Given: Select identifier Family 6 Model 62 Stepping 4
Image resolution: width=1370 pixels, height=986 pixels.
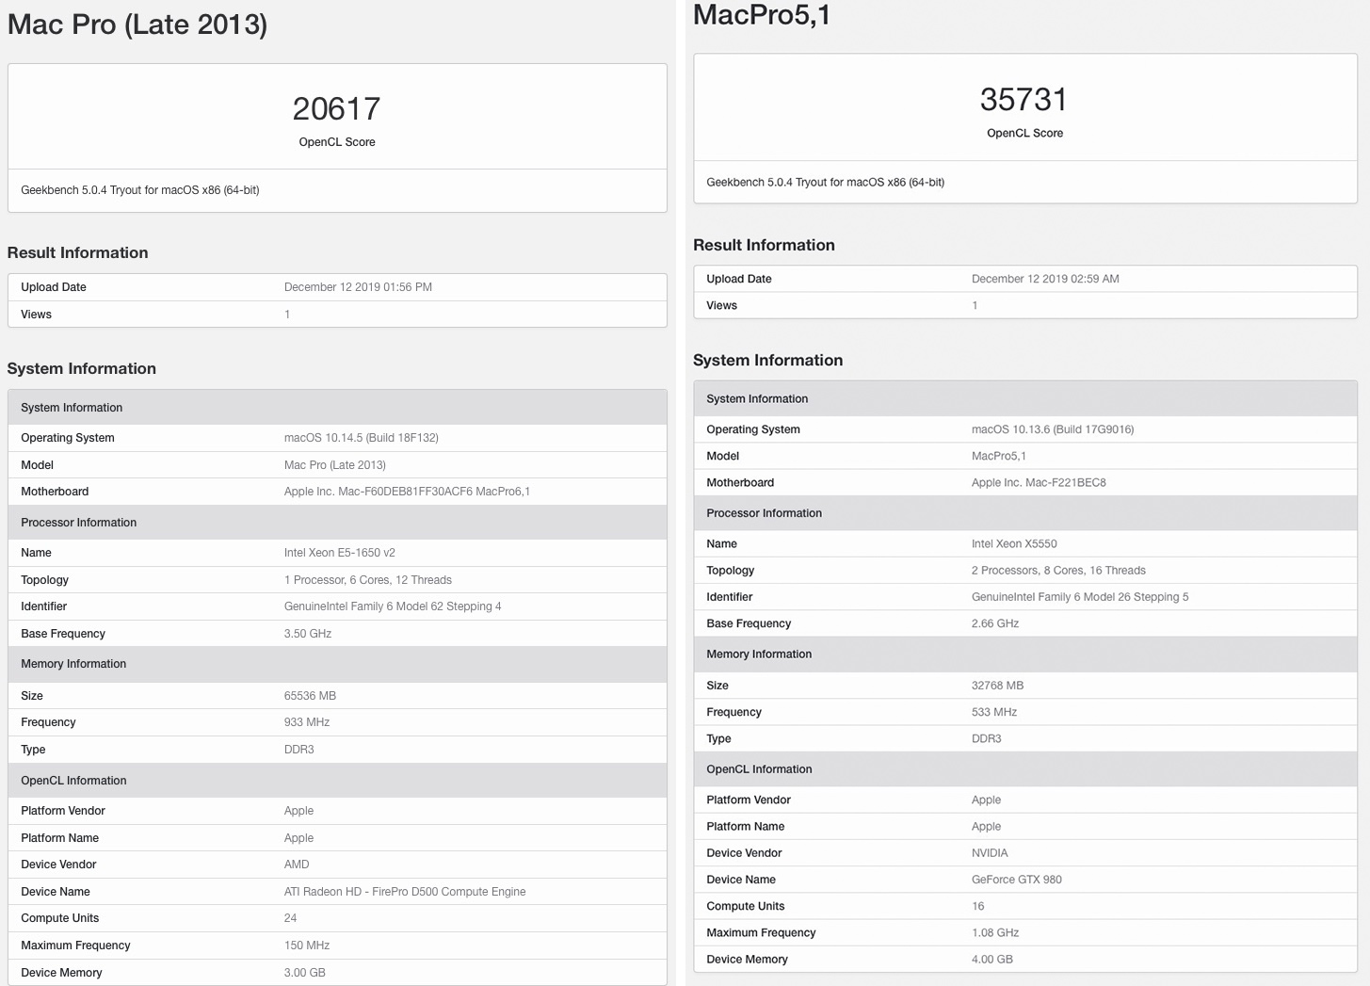Looking at the screenshot, I should click(x=393, y=606).
